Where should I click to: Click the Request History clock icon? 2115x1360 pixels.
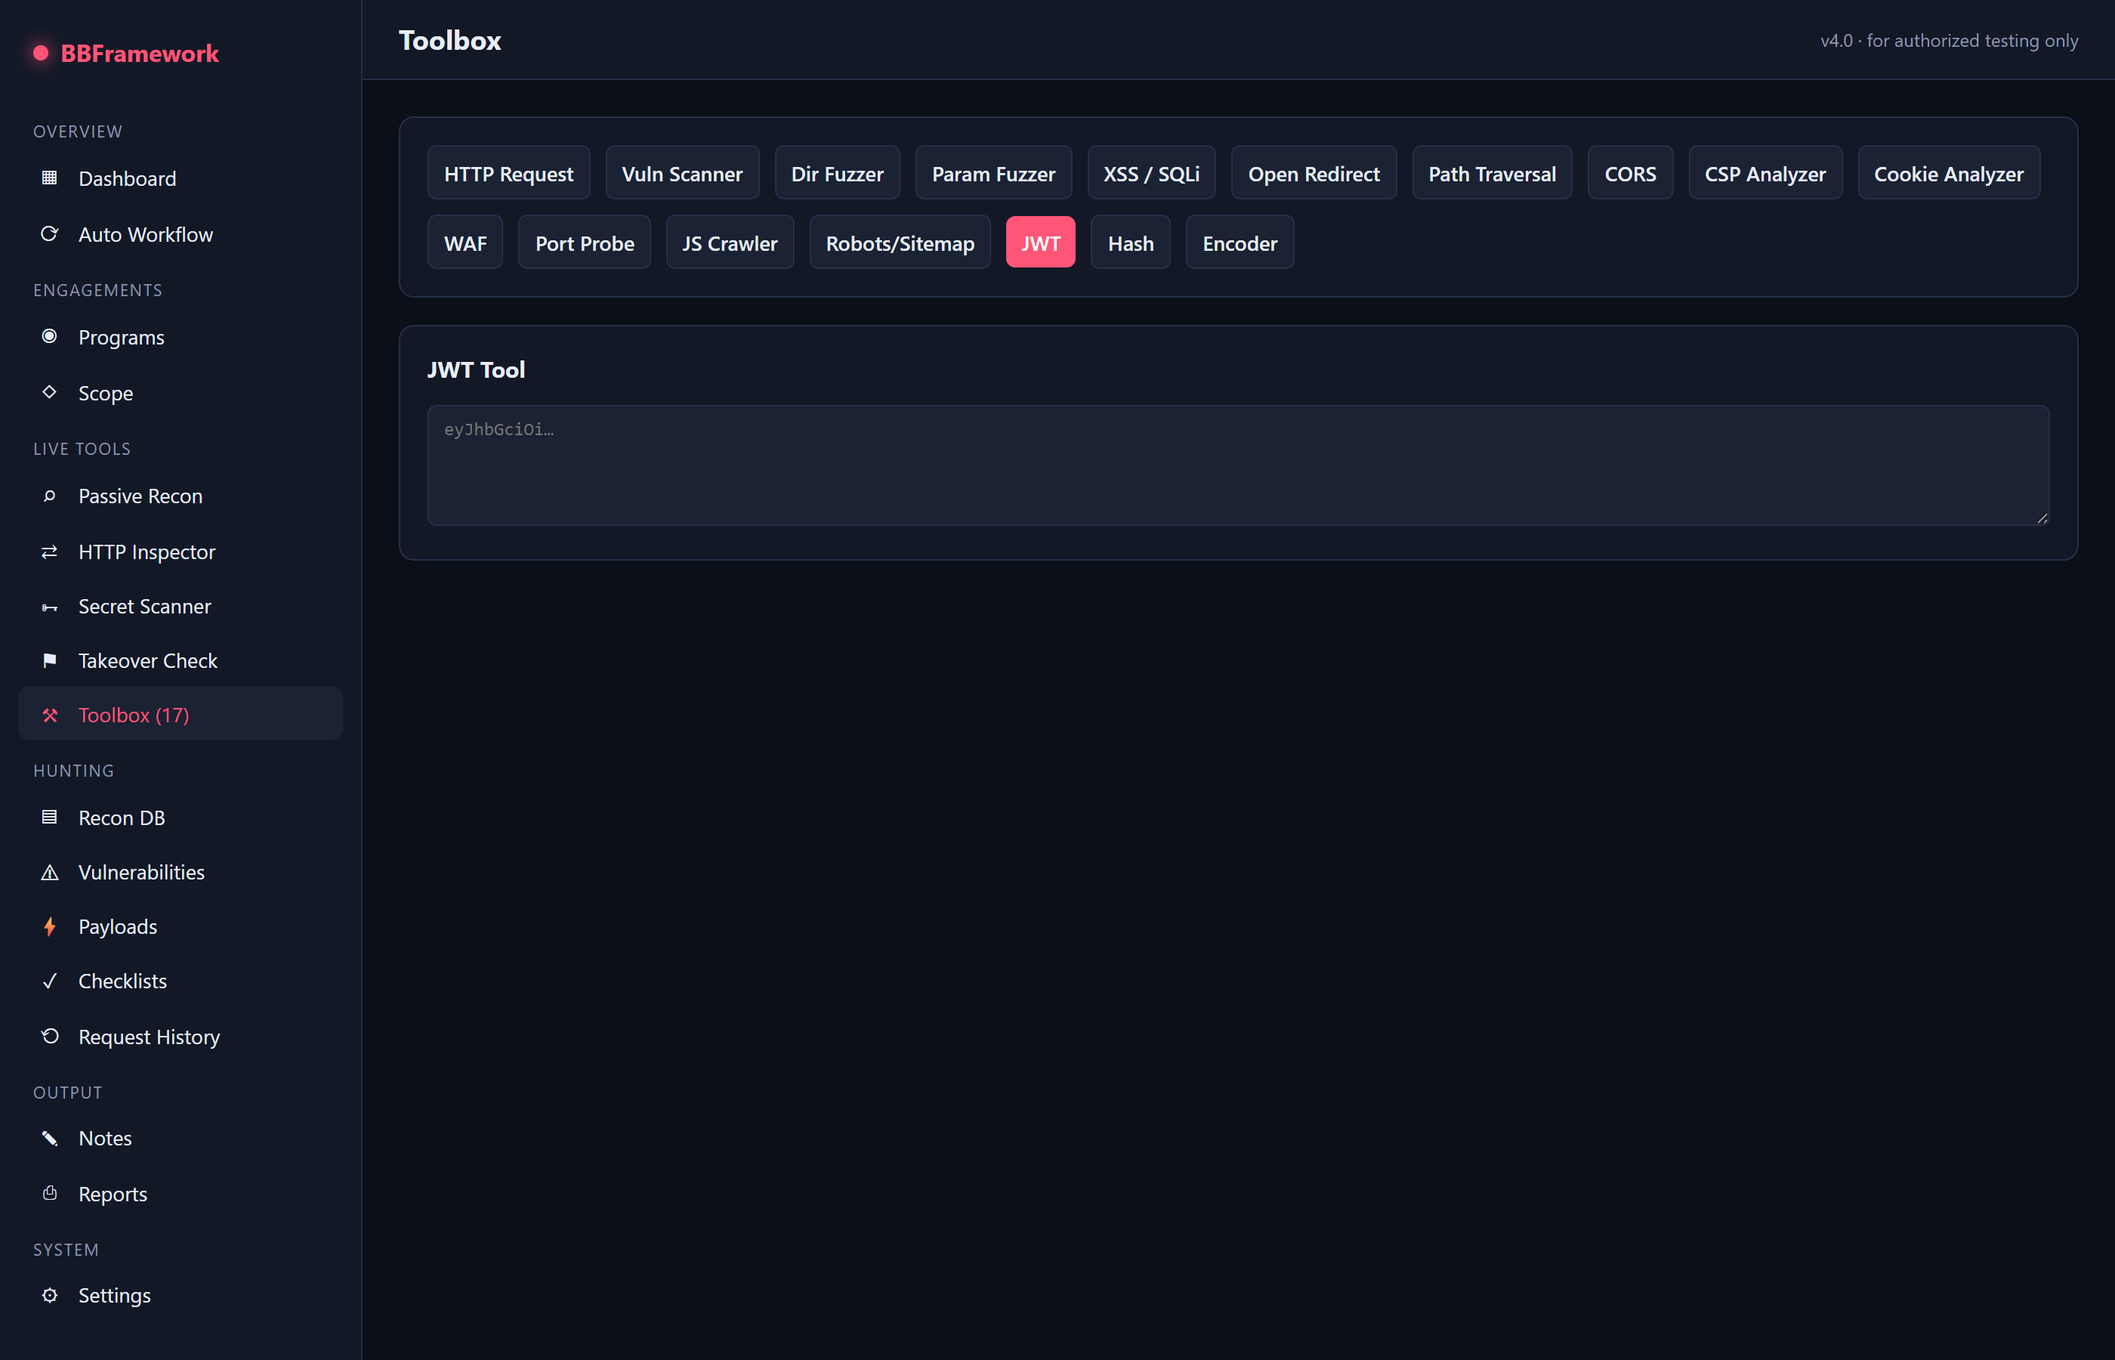49,1036
